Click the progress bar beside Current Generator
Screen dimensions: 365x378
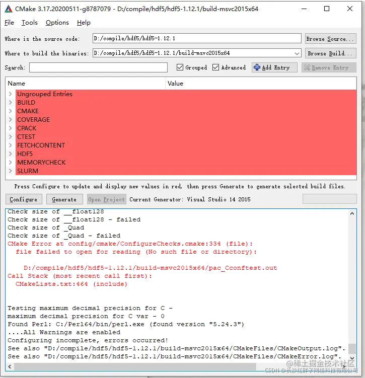(x=330, y=199)
